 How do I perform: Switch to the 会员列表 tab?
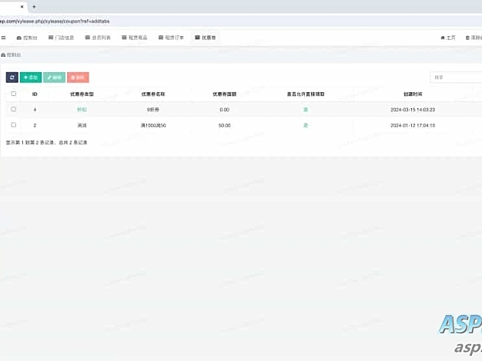98,38
